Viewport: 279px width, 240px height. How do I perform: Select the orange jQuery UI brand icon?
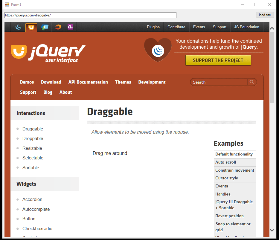pyautogui.click(x=31, y=27)
